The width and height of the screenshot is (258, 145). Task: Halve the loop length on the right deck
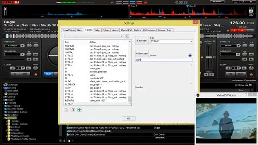coord(228,68)
